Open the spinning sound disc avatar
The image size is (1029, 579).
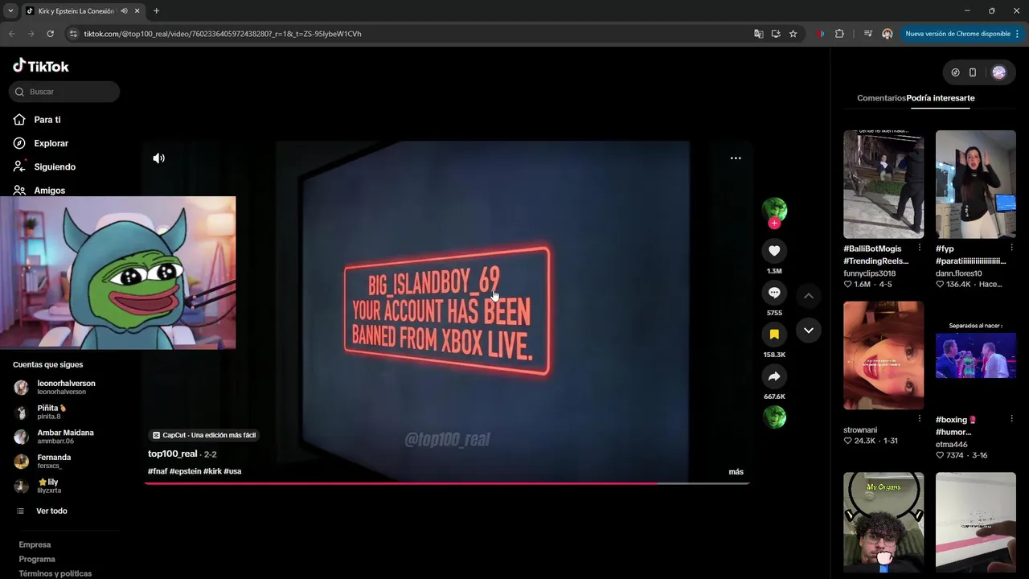[x=774, y=417]
